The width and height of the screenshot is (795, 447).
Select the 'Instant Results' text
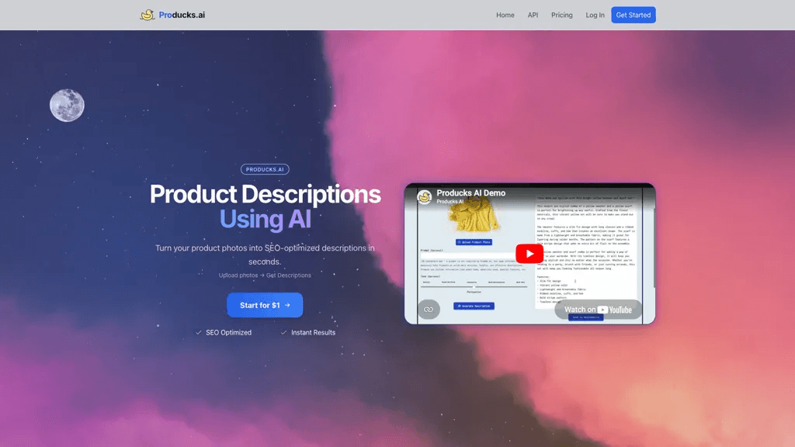[x=313, y=332]
